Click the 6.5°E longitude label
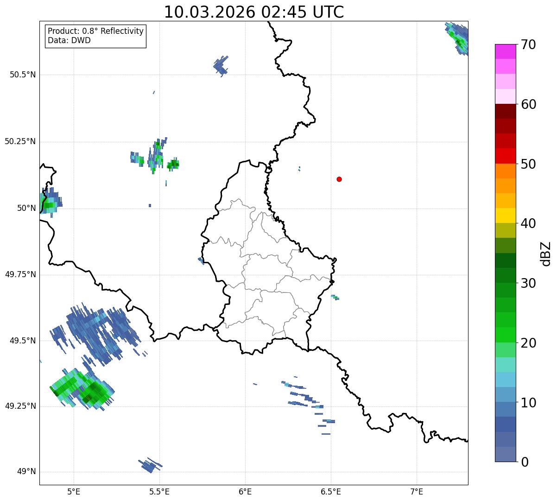Image resolution: width=557 pixels, height=501 pixels. pyautogui.click(x=331, y=491)
